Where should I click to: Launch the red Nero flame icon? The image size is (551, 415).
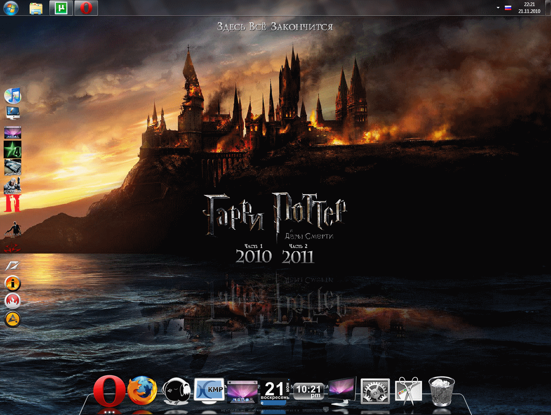pos(13,301)
